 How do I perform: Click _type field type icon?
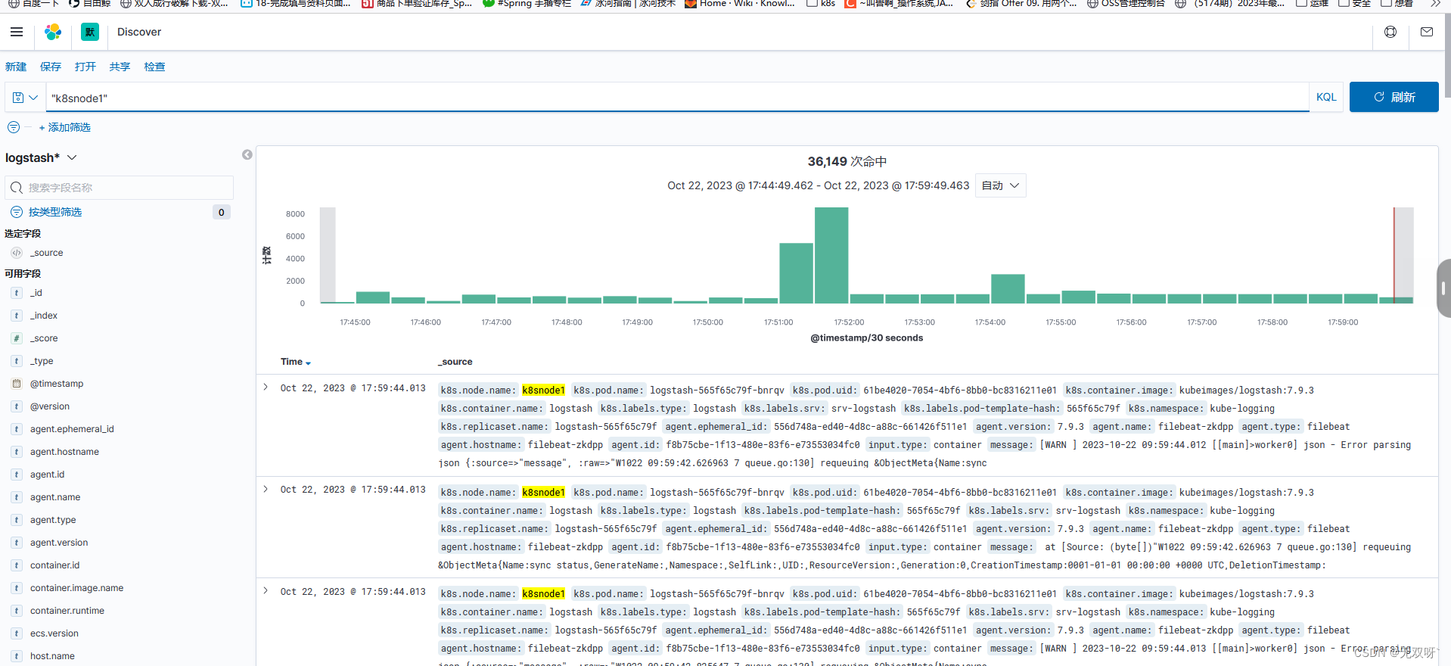click(17, 361)
